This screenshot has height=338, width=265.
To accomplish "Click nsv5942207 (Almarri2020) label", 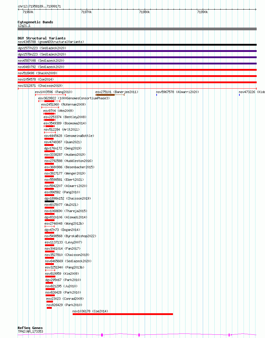I will [66, 186].
